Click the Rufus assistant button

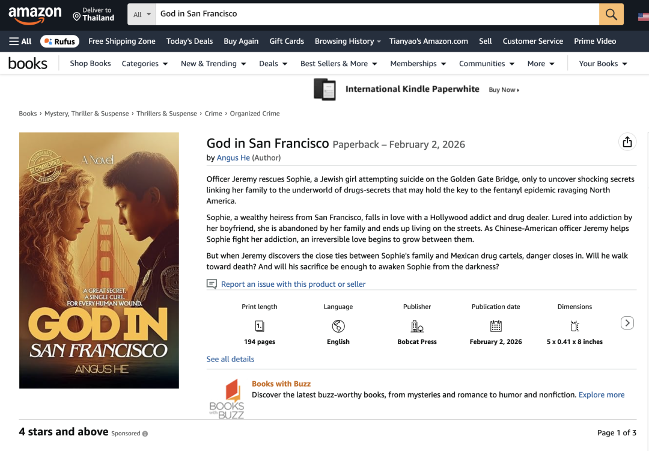tap(59, 41)
